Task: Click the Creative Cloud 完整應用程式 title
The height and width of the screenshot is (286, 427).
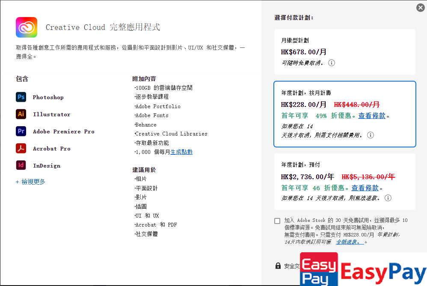Action: [x=103, y=27]
